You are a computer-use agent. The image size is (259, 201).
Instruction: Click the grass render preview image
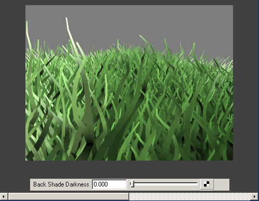click(x=129, y=83)
